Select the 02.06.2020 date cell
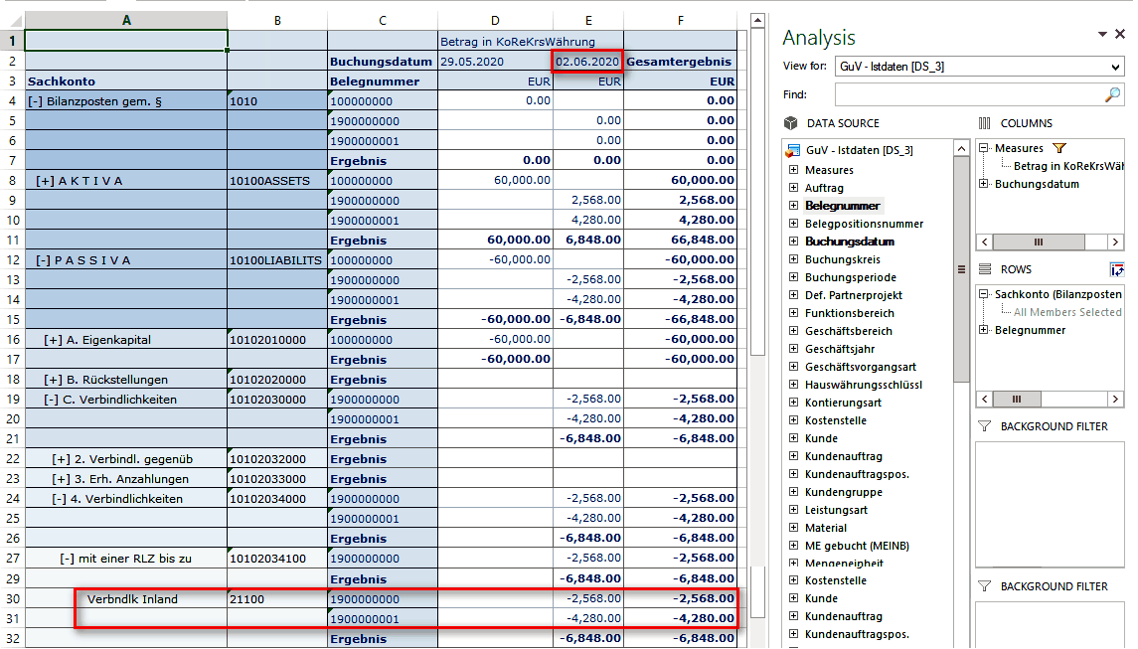1138x649 pixels. pyautogui.click(x=588, y=62)
